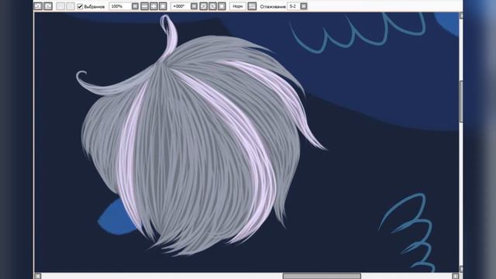Open the zoom percentage dropdown
The height and width of the screenshot is (279, 496).
click(135, 6)
